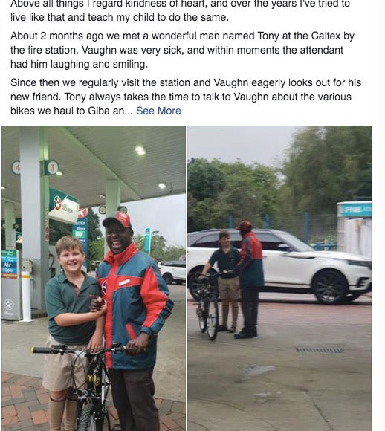Click the hanging Caltex star logo sign
This screenshot has width=385, height=431.
coord(63,206)
